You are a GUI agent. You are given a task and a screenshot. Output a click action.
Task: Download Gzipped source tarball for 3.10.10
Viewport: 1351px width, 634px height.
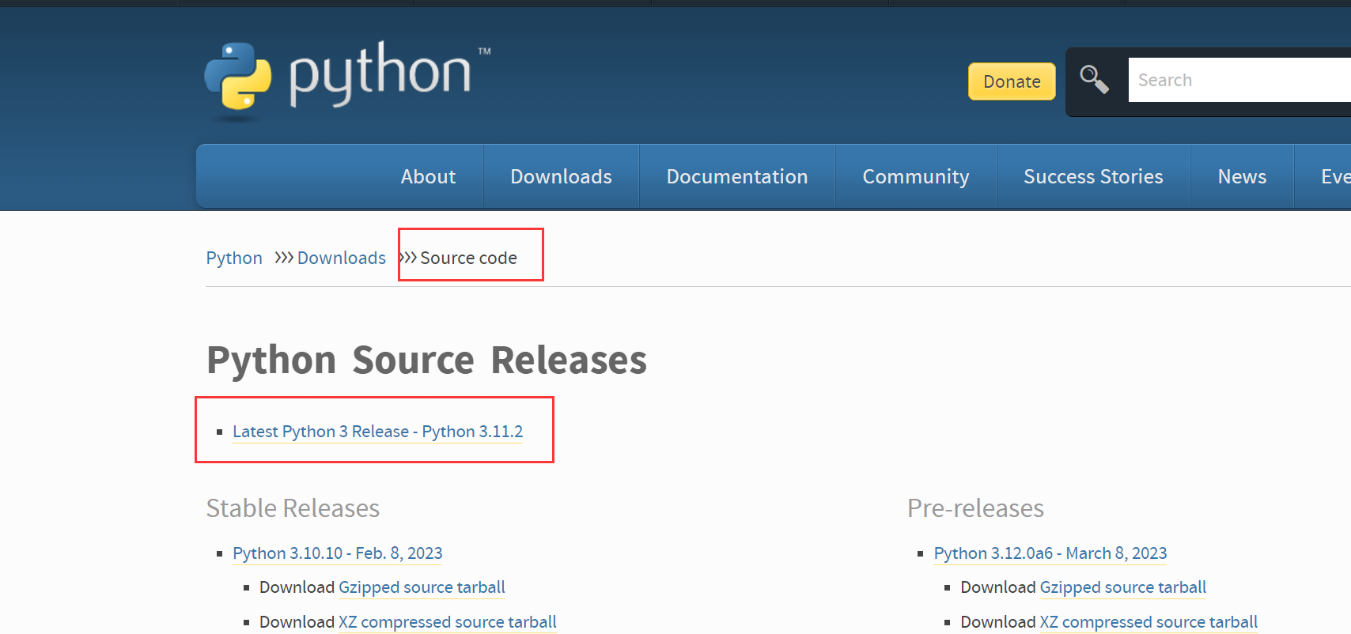click(x=422, y=587)
